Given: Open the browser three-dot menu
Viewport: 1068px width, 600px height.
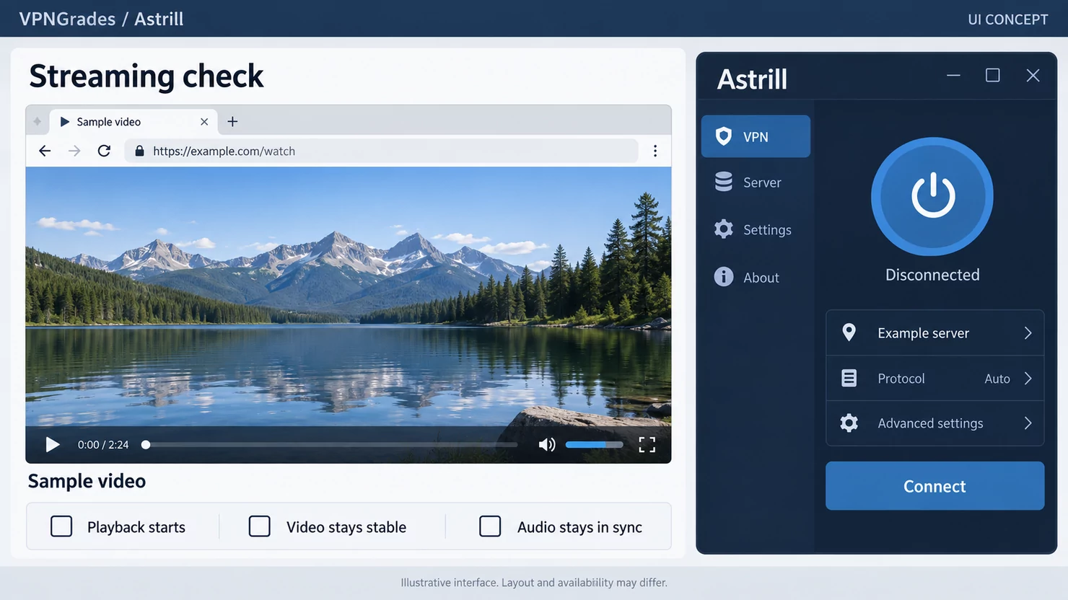Looking at the screenshot, I should [655, 151].
